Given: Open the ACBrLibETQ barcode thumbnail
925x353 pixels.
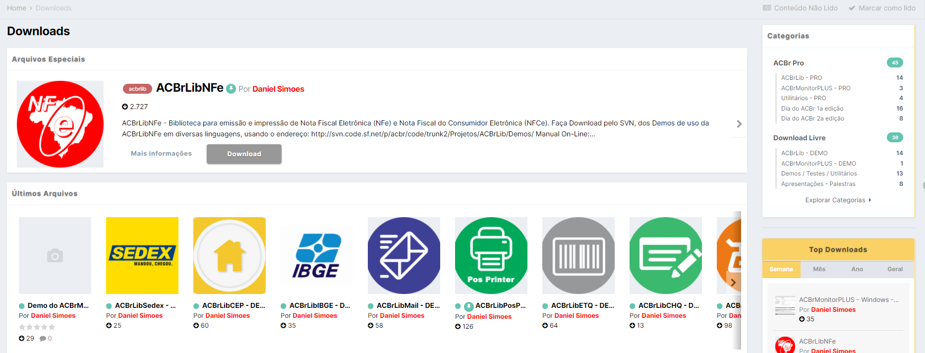Looking at the screenshot, I should pyautogui.click(x=578, y=255).
